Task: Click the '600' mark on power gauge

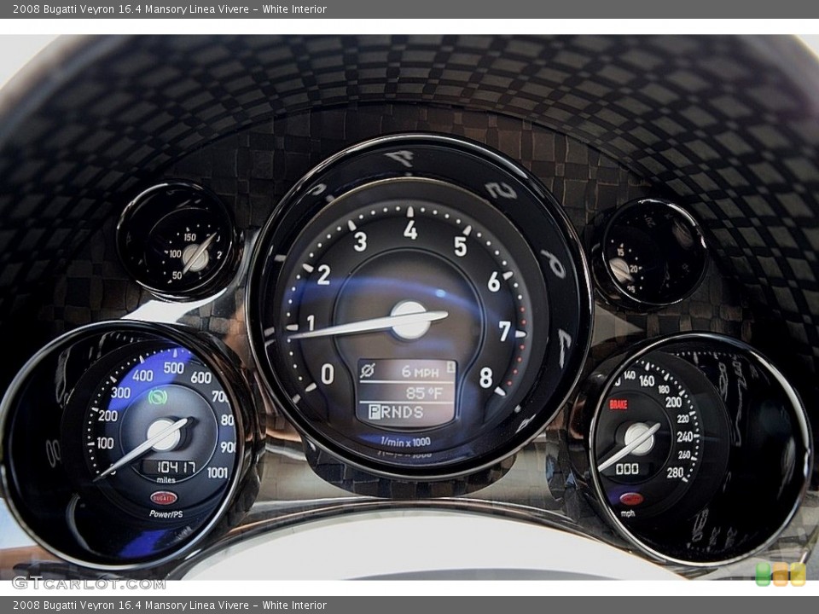Action: click(x=201, y=378)
